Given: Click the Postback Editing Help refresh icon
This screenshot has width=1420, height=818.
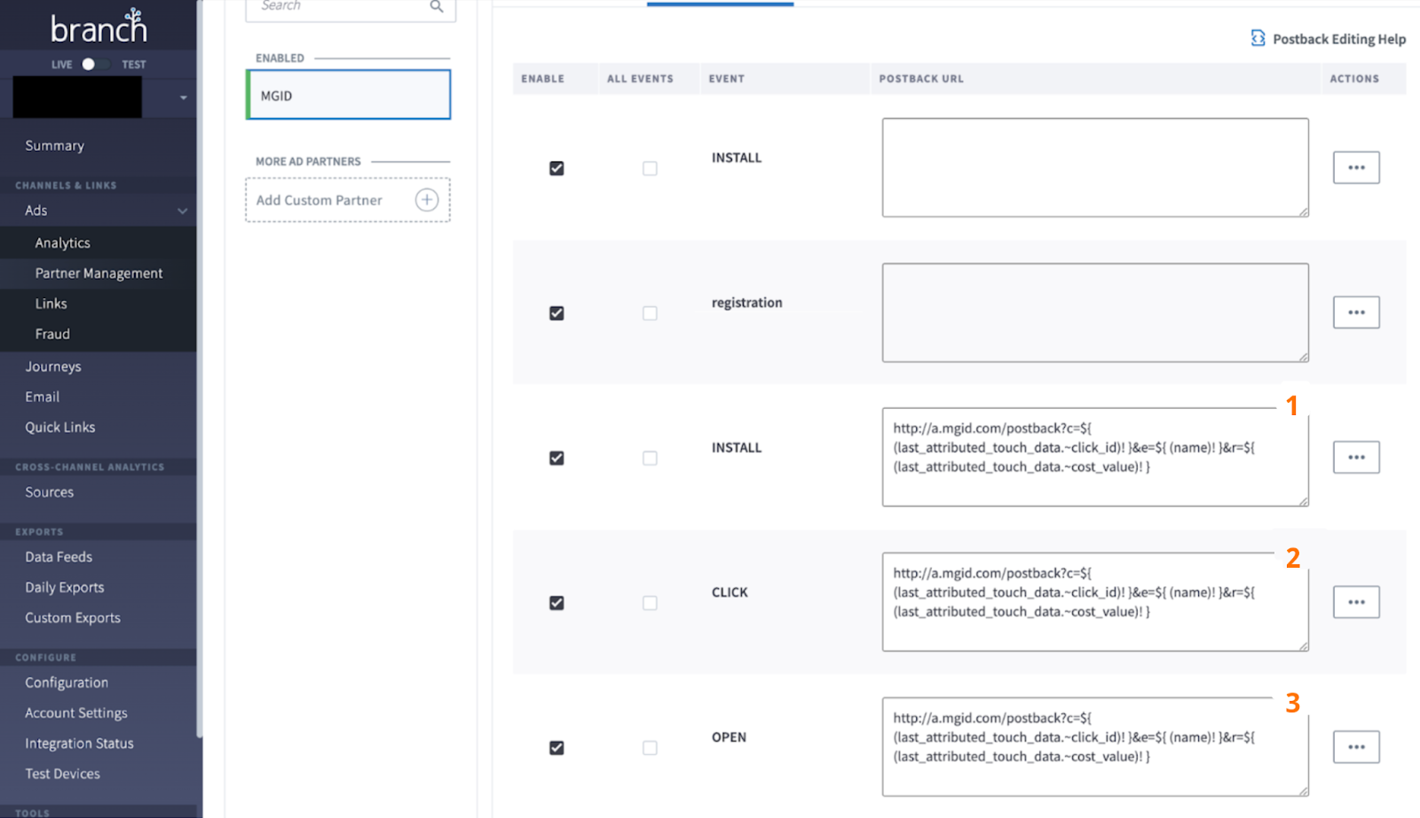Looking at the screenshot, I should coord(1259,39).
